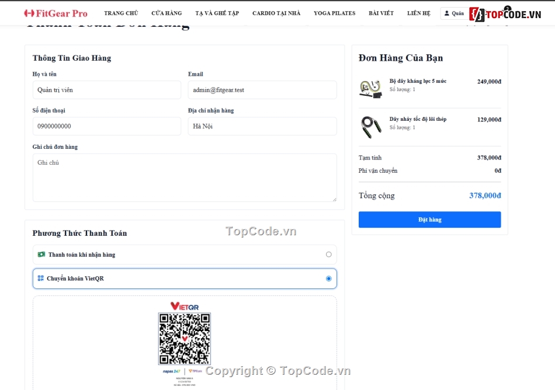Click the user profile icon beside Quản
This screenshot has height=390, width=555.
(447, 13)
